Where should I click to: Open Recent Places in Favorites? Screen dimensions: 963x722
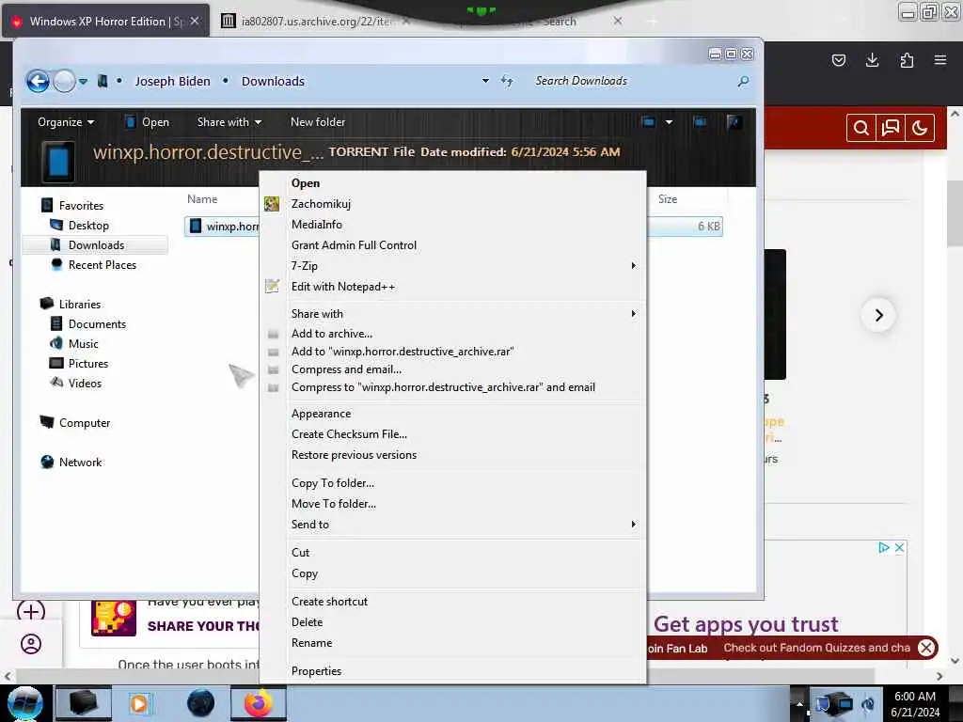[x=102, y=264]
